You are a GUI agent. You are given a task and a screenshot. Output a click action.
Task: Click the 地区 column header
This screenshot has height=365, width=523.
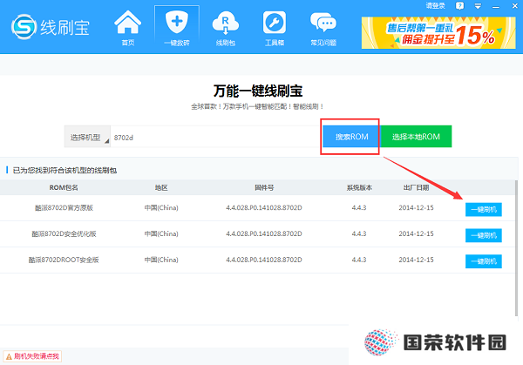161,187
